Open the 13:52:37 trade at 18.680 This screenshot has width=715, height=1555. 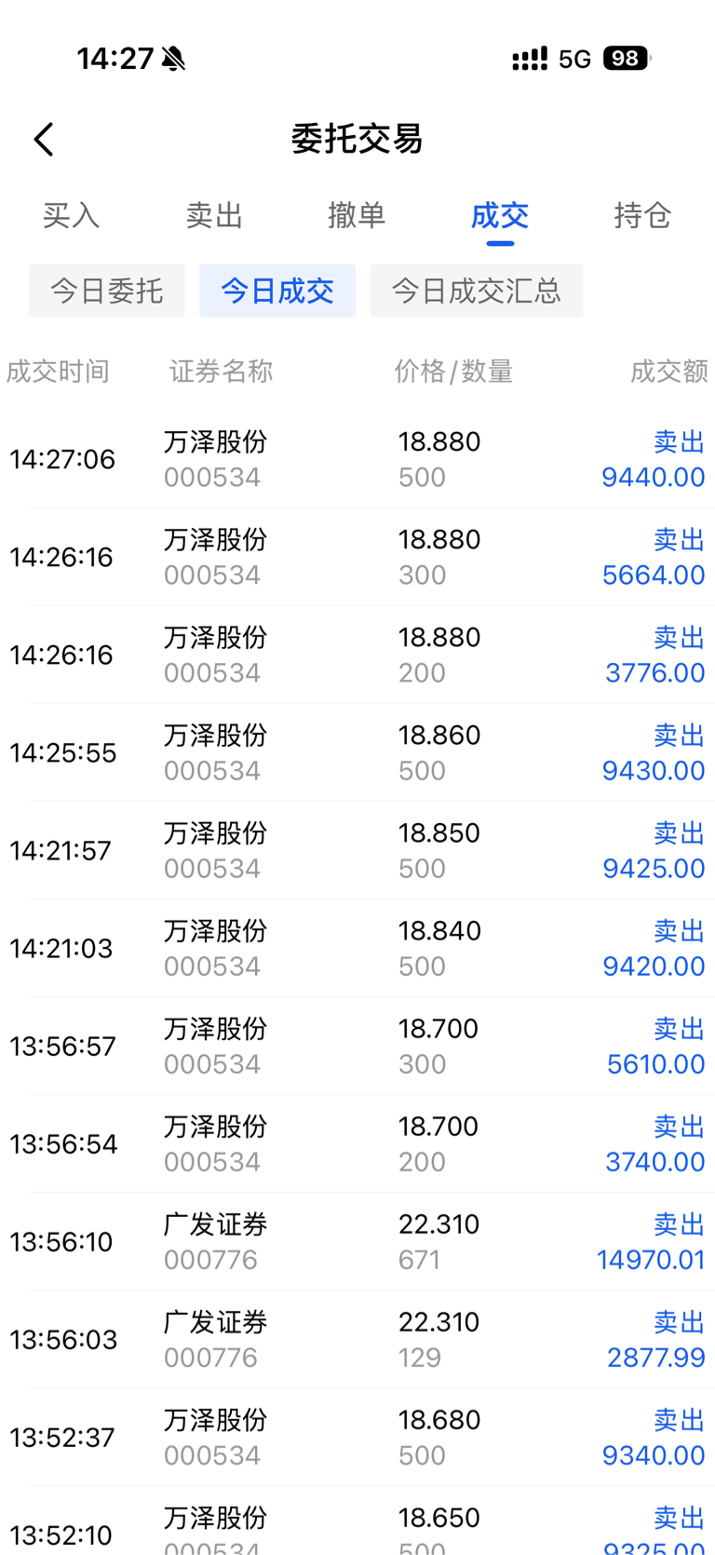(357, 1437)
